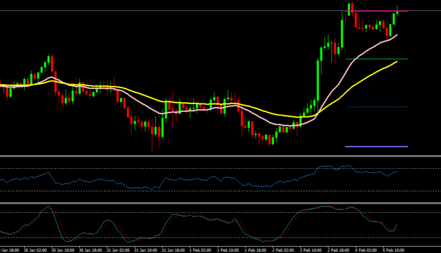Select the red candle at the chart's highest peak
The image size is (441, 253).
point(352,9)
